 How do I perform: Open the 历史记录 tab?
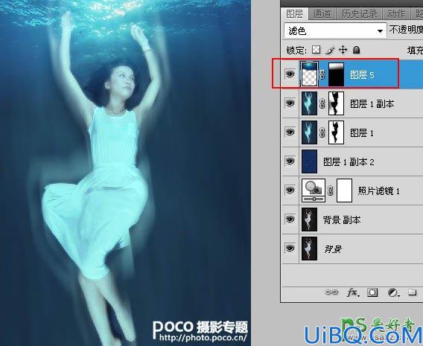point(359,13)
